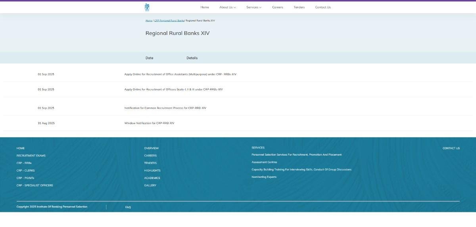Image resolution: width=476 pixels, height=227 pixels.
Task: Open Assessment Centres under footer Services
Action: 264,162
